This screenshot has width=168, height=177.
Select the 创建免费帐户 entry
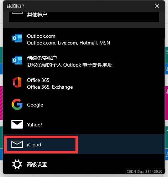(x=83, y=61)
